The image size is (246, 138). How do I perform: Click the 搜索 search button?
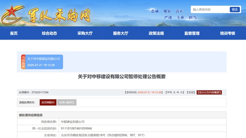[235, 10]
